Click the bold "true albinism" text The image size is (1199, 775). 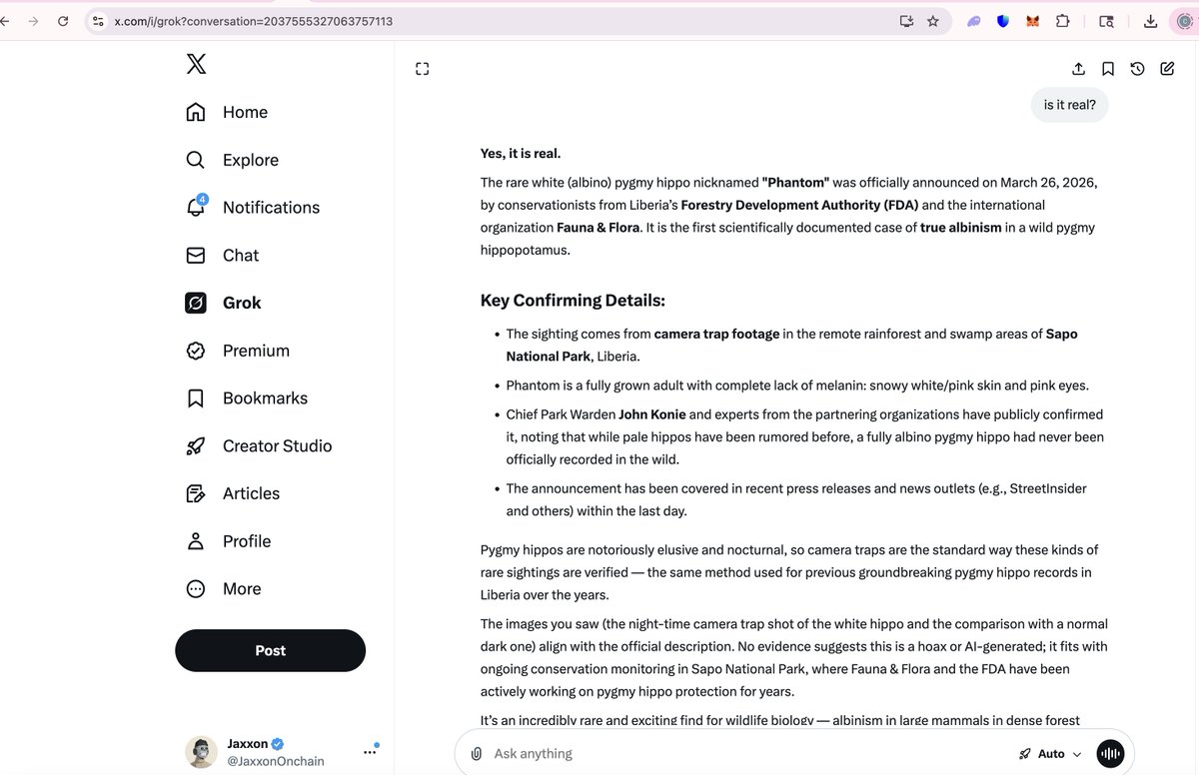960,228
